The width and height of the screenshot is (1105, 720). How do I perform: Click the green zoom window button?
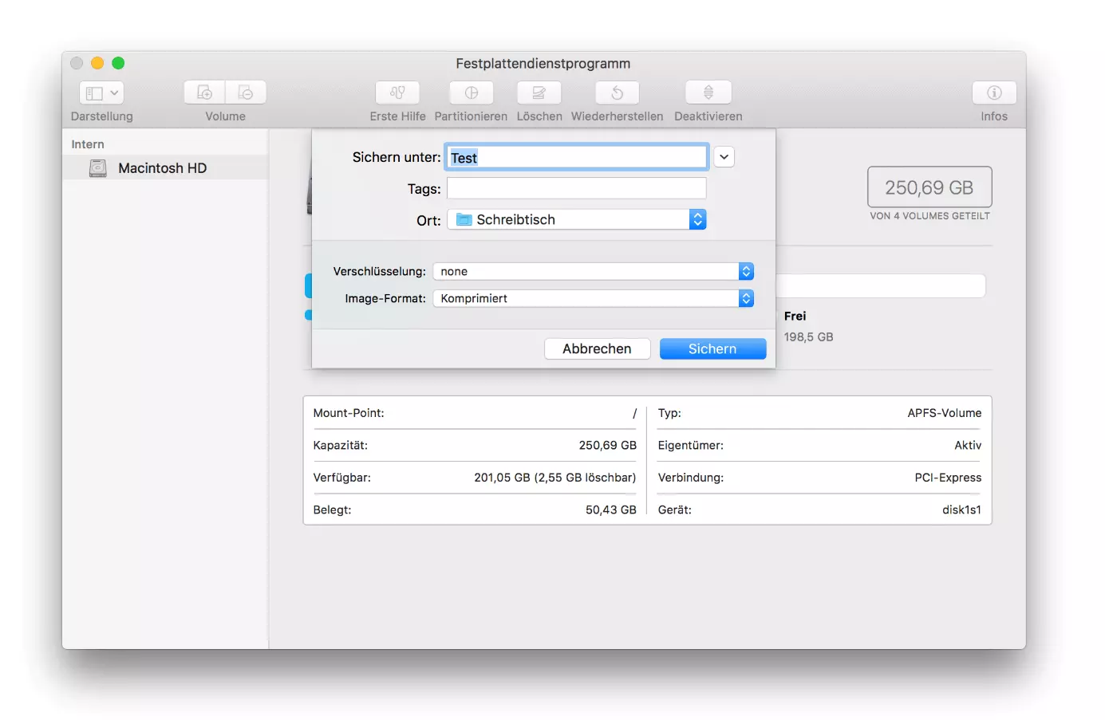118,63
